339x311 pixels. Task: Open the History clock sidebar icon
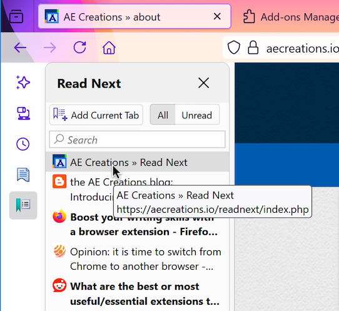(23, 144)
